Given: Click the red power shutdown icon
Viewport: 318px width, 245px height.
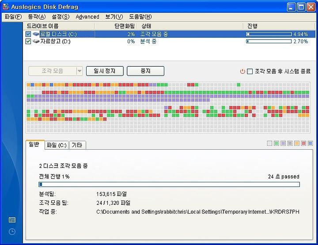Looking at the screenshot, I should click(x=242, y=72).
